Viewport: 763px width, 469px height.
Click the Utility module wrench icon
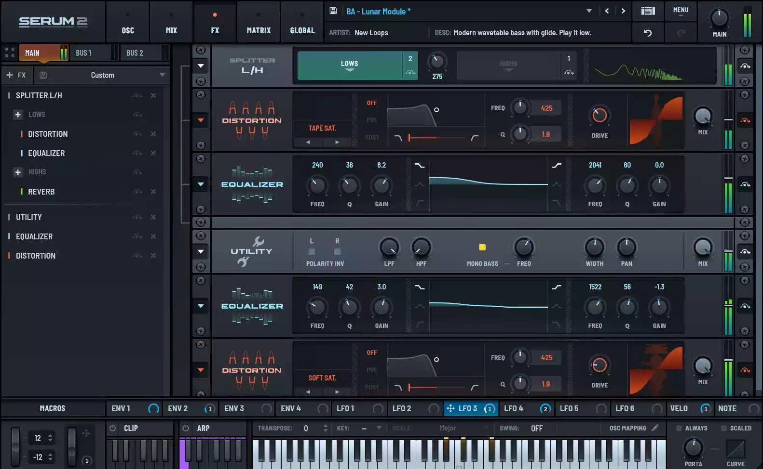(258, 241)
